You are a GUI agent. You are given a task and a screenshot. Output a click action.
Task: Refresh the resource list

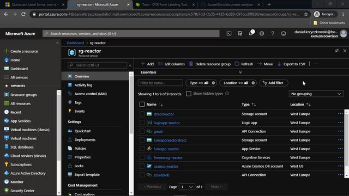coord(244,64)
